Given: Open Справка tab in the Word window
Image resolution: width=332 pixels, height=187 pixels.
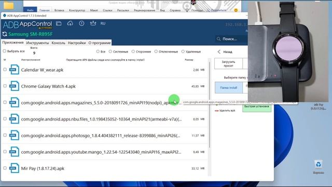Looking at the screenshot, I should [175, 10].
